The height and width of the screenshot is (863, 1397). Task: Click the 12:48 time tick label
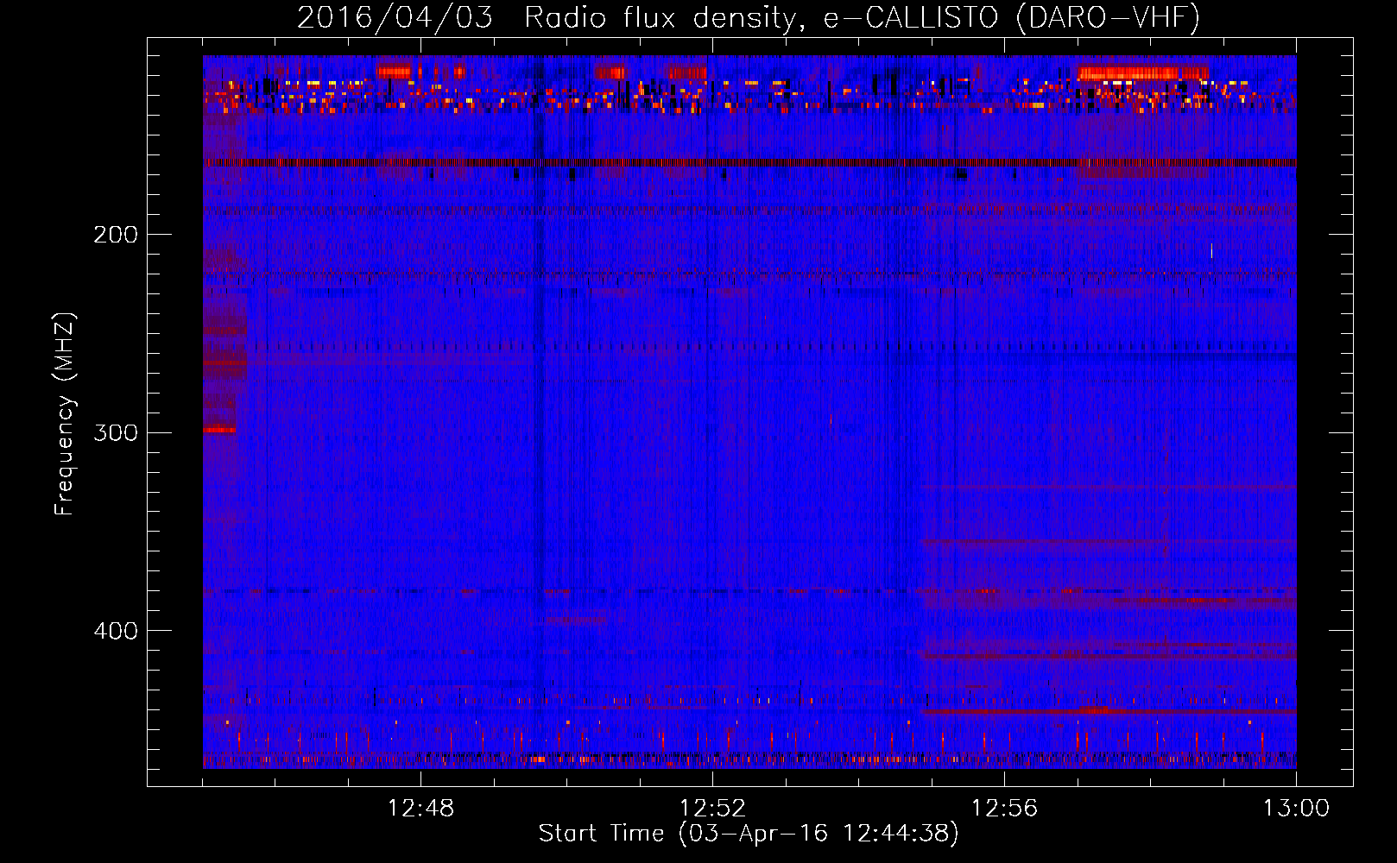click(x=420, y=809)
